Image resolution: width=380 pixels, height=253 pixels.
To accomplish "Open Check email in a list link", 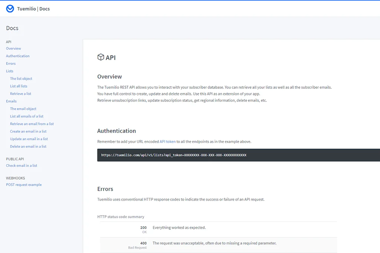I will [x=22, y=166].
